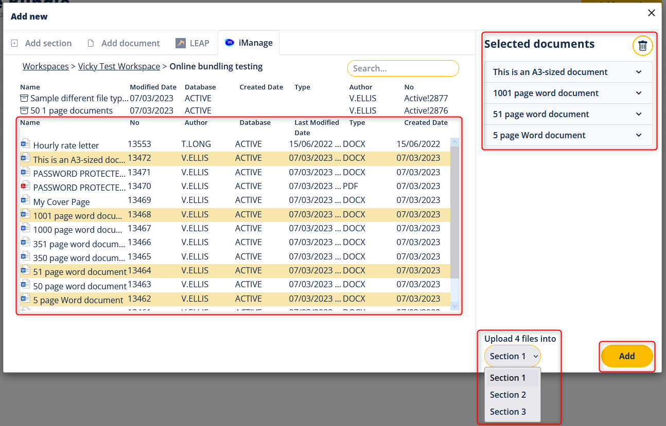The width and height of the screenshot is (666, 426).
Task: Choose Section 3 from the section list
Action: point(509,412)
